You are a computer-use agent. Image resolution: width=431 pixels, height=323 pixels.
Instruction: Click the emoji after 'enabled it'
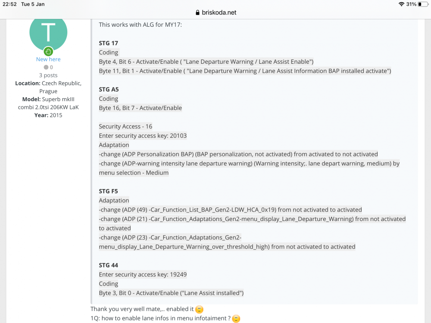point(199,309)
